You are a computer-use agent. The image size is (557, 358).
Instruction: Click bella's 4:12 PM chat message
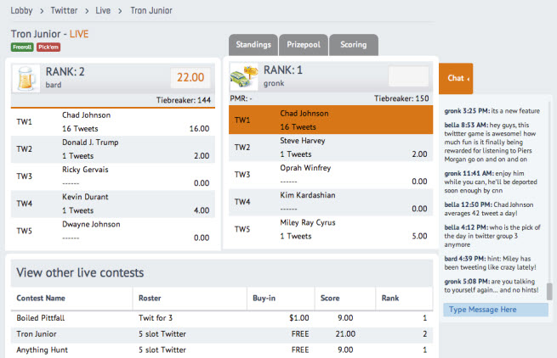click(492, 236)
